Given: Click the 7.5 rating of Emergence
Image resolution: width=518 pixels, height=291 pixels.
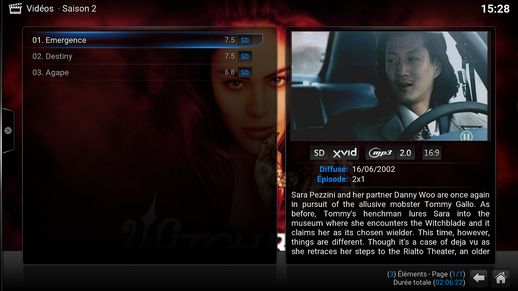Looking at the screenshot, I should [x=230, y=40].
